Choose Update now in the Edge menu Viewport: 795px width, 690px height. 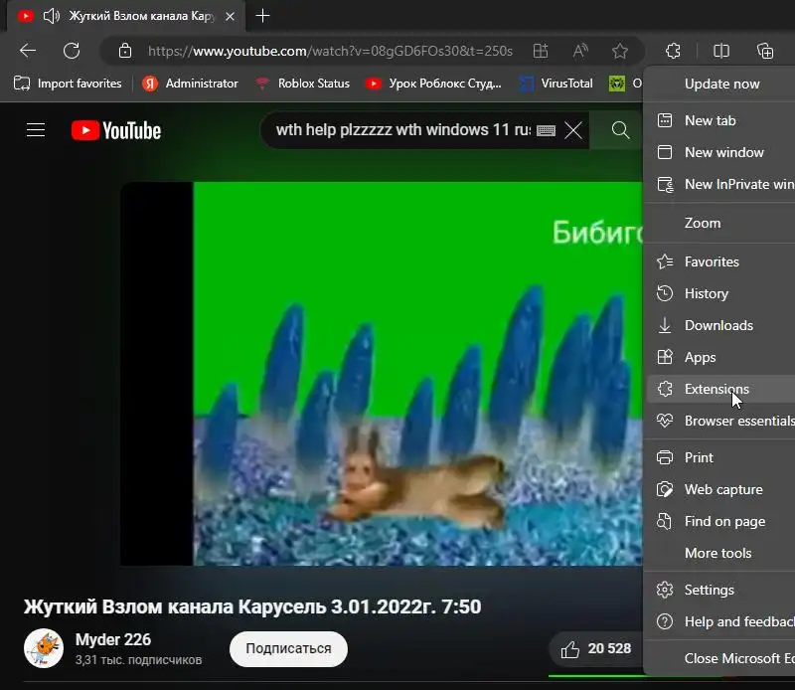pos(721,84)
